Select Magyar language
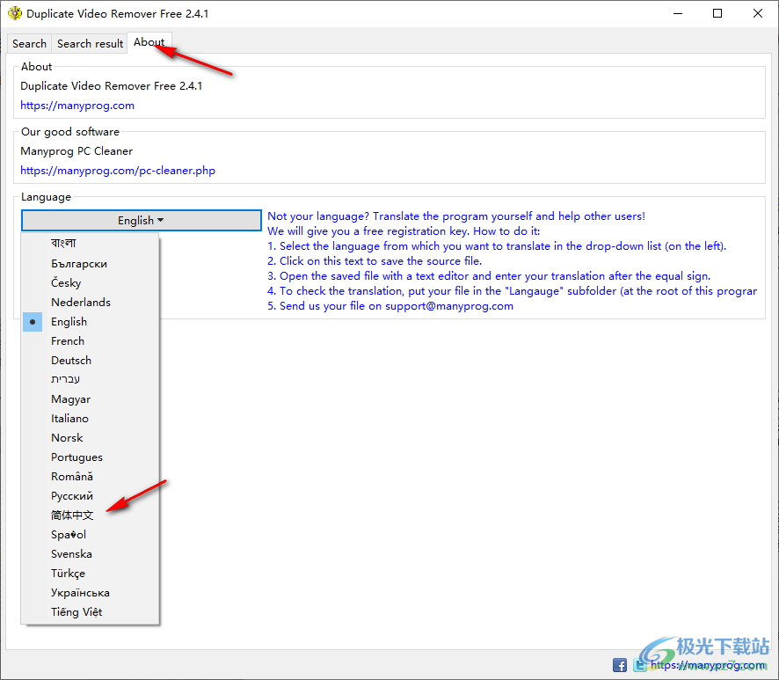Image resolution: width=779 pixels, height=680 pixels. coord(91,399)
